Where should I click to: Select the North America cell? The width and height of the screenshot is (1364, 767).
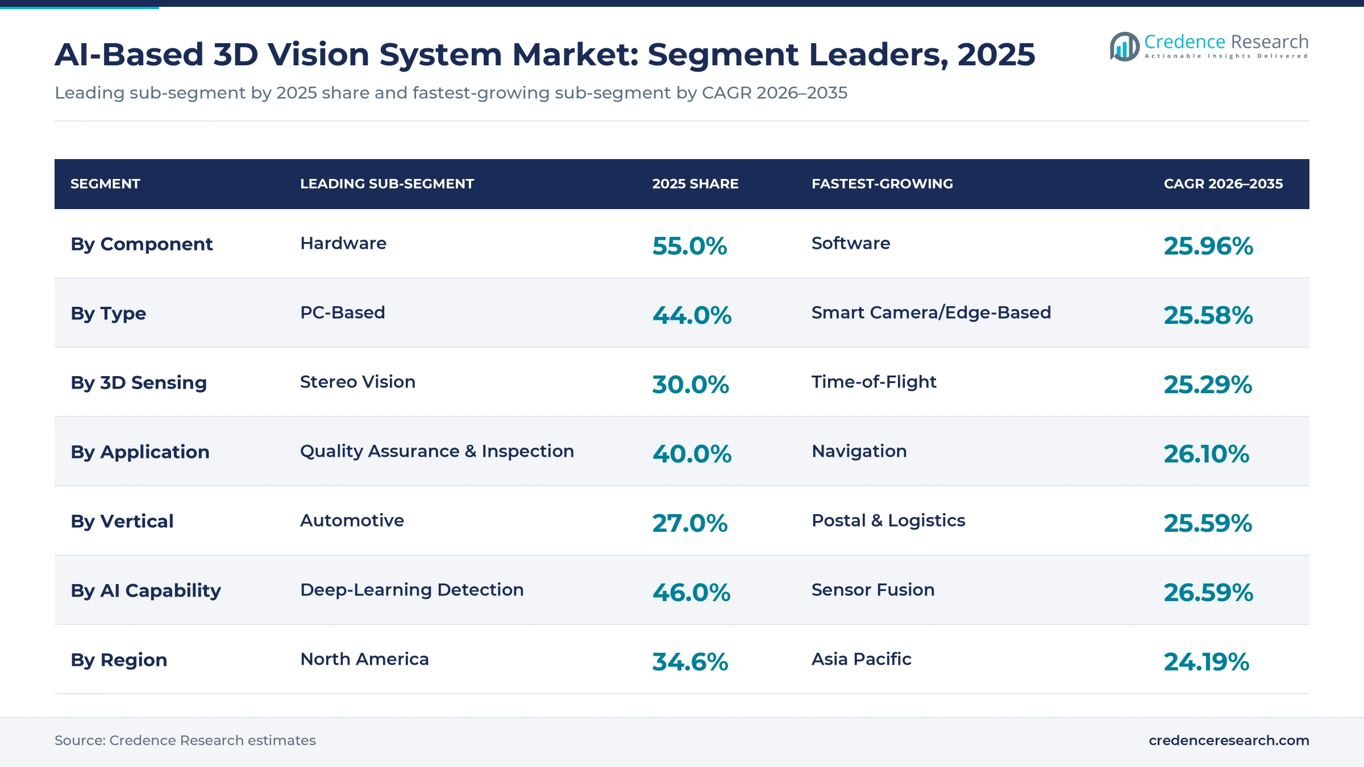pyautogui.click(x=364, y=659)
